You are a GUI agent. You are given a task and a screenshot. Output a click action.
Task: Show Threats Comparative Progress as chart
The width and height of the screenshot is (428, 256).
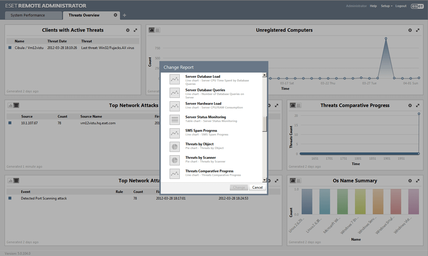click(293, 105)
